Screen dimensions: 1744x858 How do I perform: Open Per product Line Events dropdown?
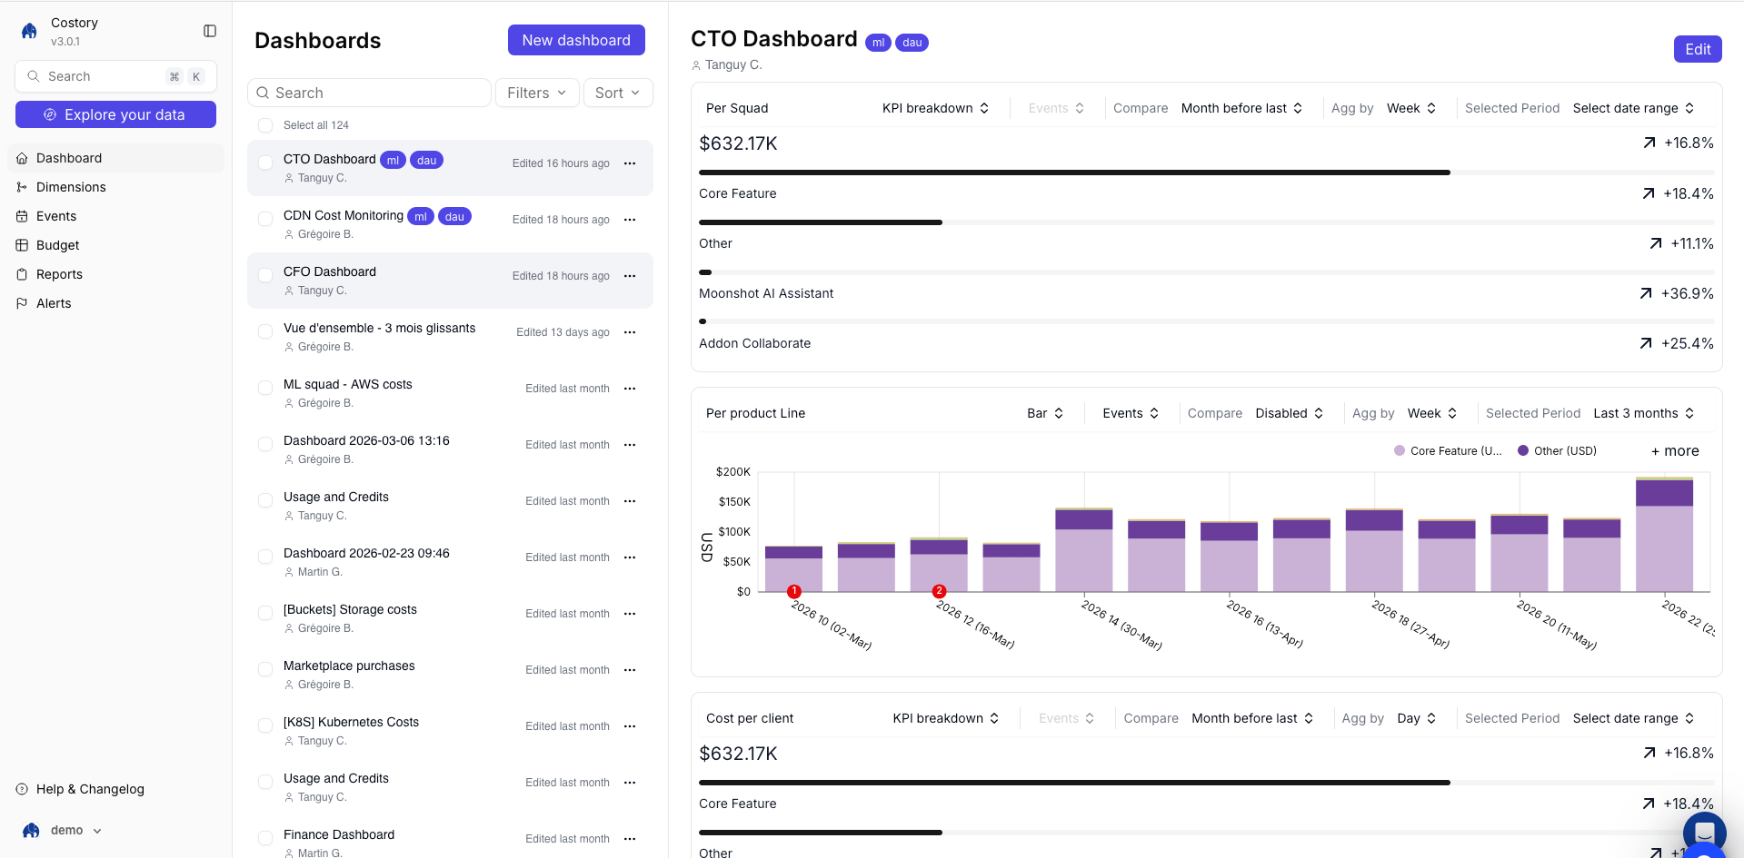(1131, 413)
